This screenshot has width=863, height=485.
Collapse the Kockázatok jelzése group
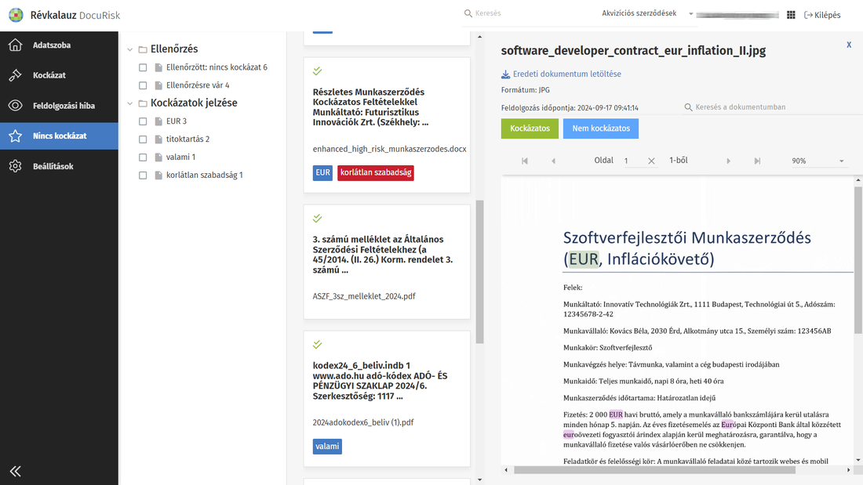point(130,103)
